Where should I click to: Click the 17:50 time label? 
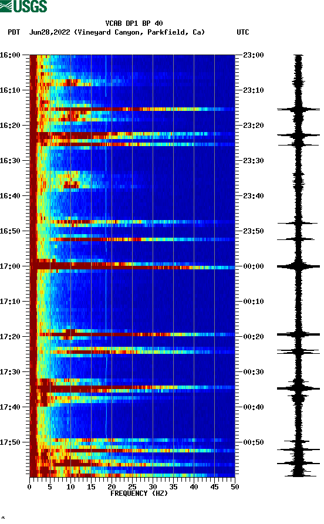coord(10,442)
